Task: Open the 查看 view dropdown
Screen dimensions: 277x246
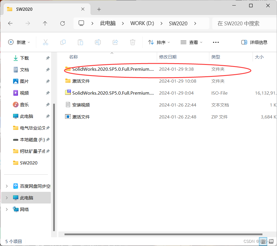Action: [191, 42]
